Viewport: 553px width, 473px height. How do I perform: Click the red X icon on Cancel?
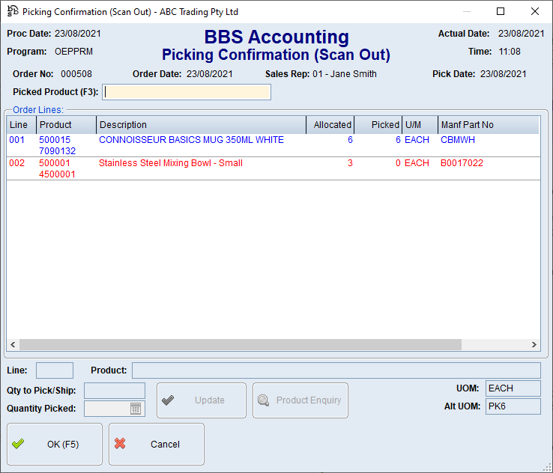(120, 444)
